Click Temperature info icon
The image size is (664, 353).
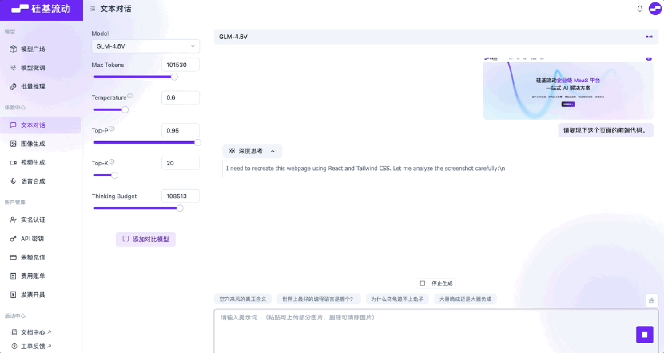coord(130,96)
